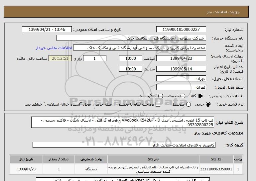The image size is (256, 181).
Task: Click the quantity cell showing 1 in table
Action: [59, 169]
